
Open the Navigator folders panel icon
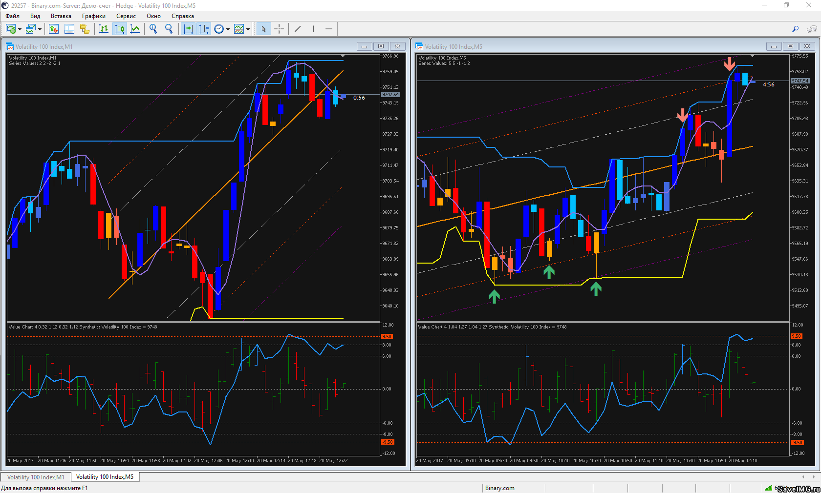pyautogui.click(x=85, y=29)
